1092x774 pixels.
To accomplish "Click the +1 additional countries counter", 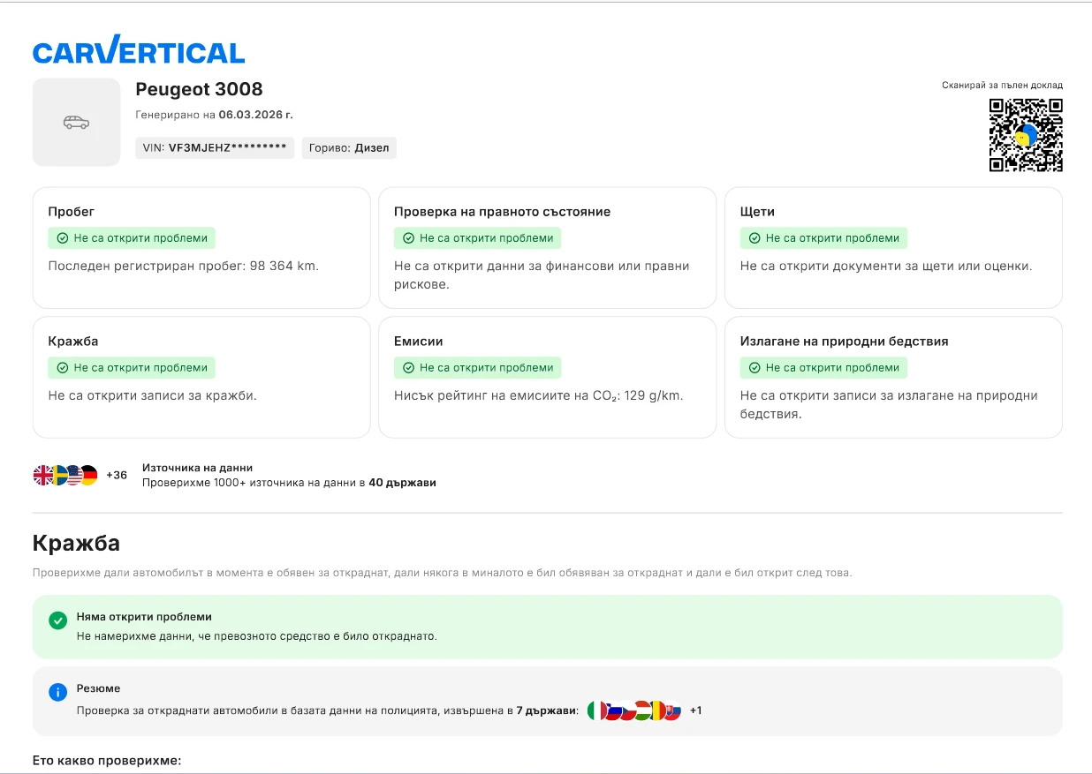I will [696, 710].
